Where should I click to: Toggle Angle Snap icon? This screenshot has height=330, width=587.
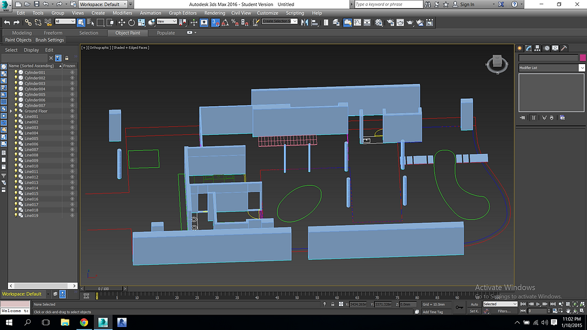[225, 22]
